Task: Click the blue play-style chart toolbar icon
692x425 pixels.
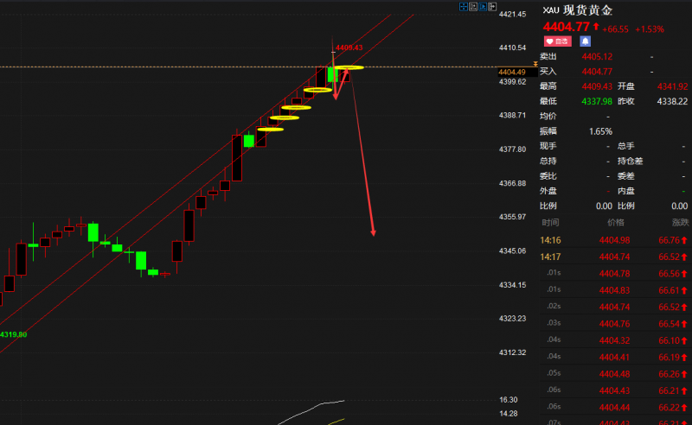Action: pyautogui.click(x=484, y=6)
